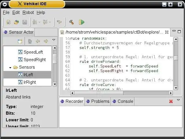
Task: Click the SpeedLeft item icon
Action: pos(20,52)
